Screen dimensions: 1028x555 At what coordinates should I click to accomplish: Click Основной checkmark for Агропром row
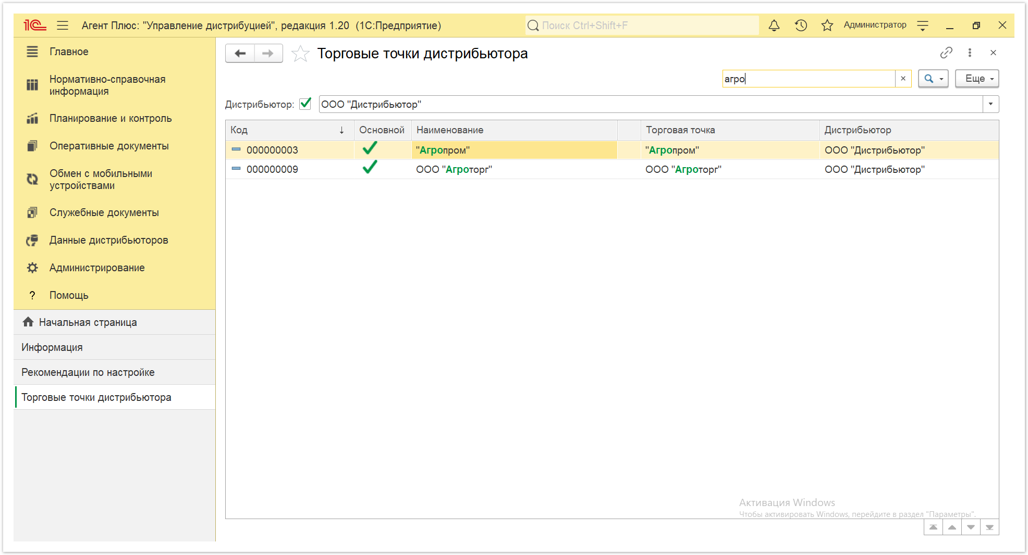pos(370,149)
